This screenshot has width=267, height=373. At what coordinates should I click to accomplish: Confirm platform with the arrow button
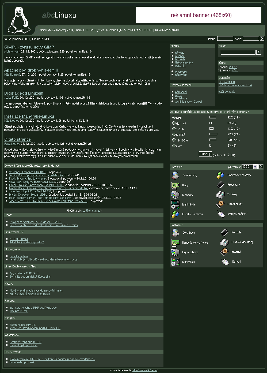point(261,167)
